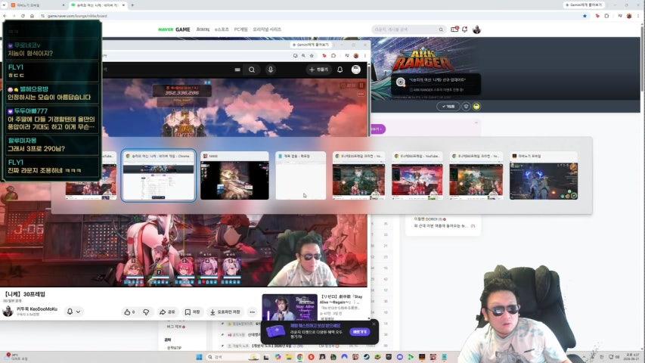645x363 pixels.
Task: Open the video more-actions ellipsis menu
Action: 252,312
